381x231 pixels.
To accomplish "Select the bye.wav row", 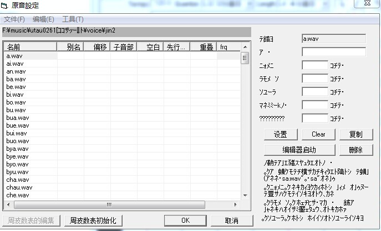I will [122, 156].
